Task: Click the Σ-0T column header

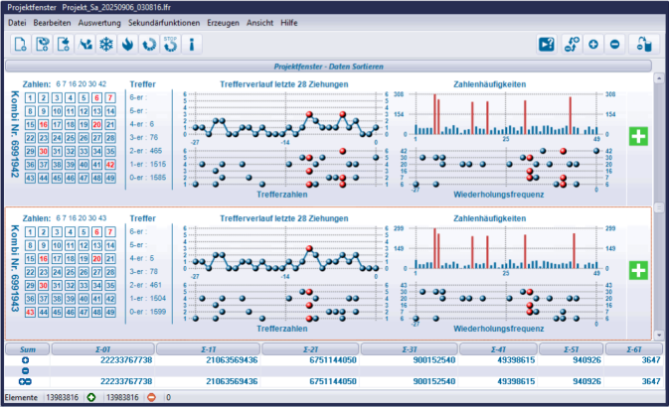Action: [x=102, y=349]
